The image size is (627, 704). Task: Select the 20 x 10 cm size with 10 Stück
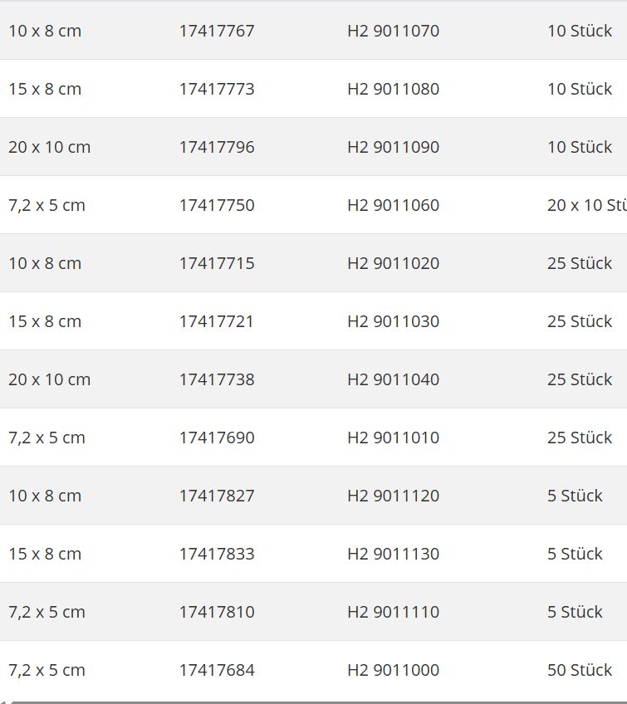[x=49, y=148]
